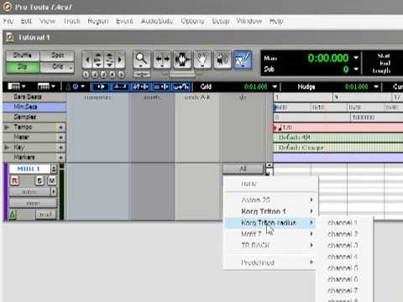Toggle Commands keyboard focus a-z button
The image size is (403, 302).
(120, 86)
